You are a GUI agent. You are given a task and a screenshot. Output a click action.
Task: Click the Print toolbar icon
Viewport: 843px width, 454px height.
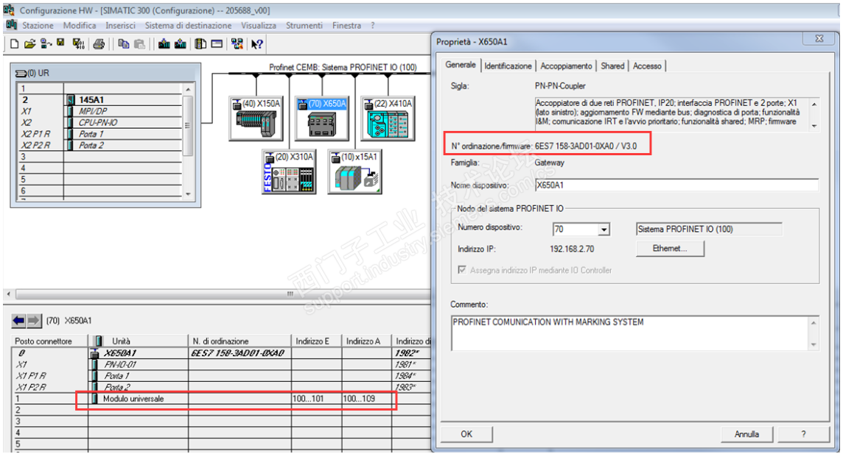click(x=99, y=44)
